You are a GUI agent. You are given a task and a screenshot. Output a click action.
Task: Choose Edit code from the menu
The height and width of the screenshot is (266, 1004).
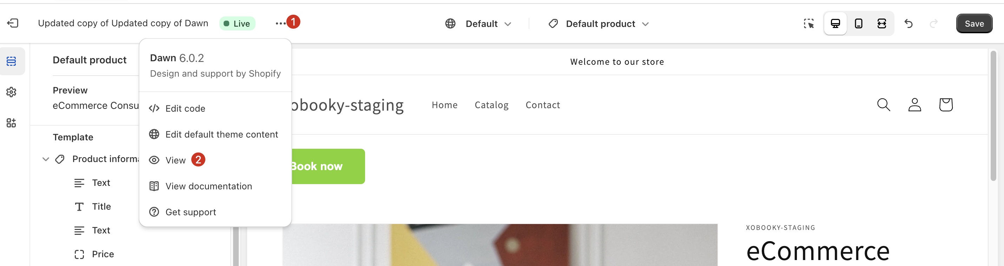point(185,108)
